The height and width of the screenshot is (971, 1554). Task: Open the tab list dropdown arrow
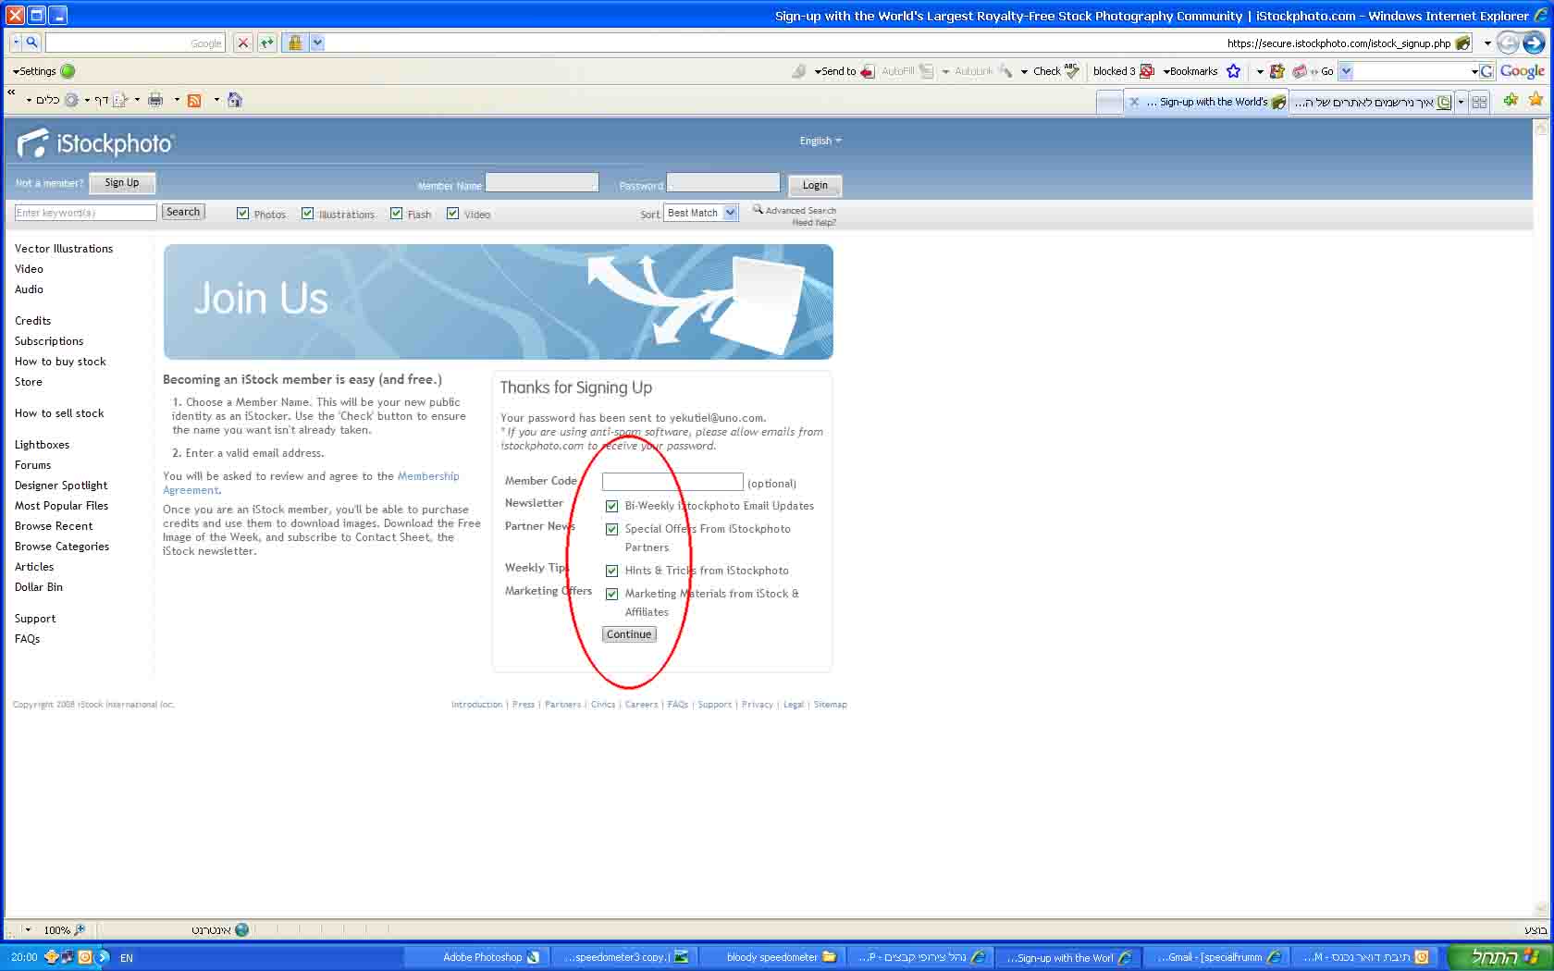[x=1461, y=102]
